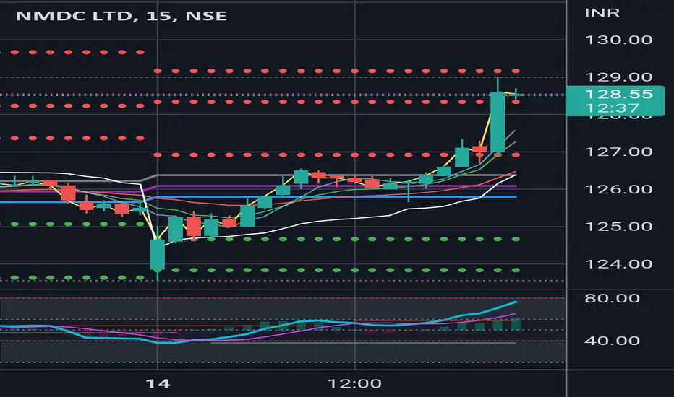Click the 125.00 price axis label

tap(618, 226)
